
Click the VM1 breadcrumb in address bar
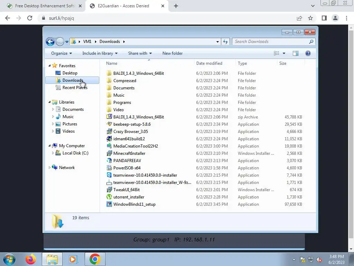pos(87,42)
